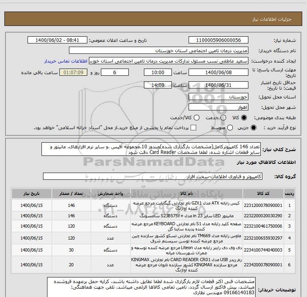This screenshot has height=297, width=307.
Task: Click the تاریخ نیاز column header
Action: pyautogui.click(x=31, y=193)
